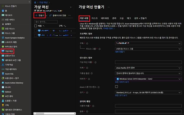Viewport: 184px width, 115px height.
Task: Open the 지역 dropdown showing Asia Pacific
Action: (148, 68)
